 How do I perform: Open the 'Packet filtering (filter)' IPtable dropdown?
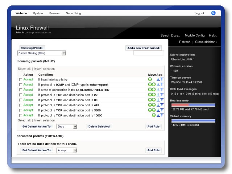point(41,53)
